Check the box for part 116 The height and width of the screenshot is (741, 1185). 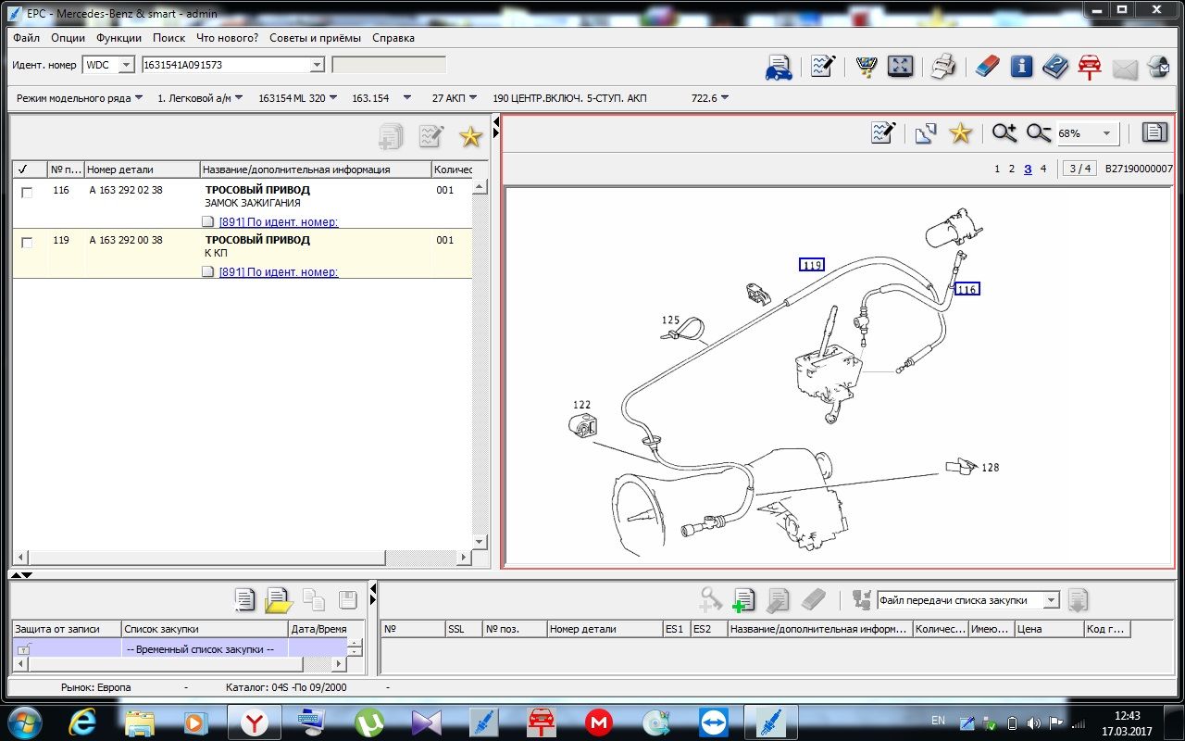pyautogui.click(x=27, y=193)
